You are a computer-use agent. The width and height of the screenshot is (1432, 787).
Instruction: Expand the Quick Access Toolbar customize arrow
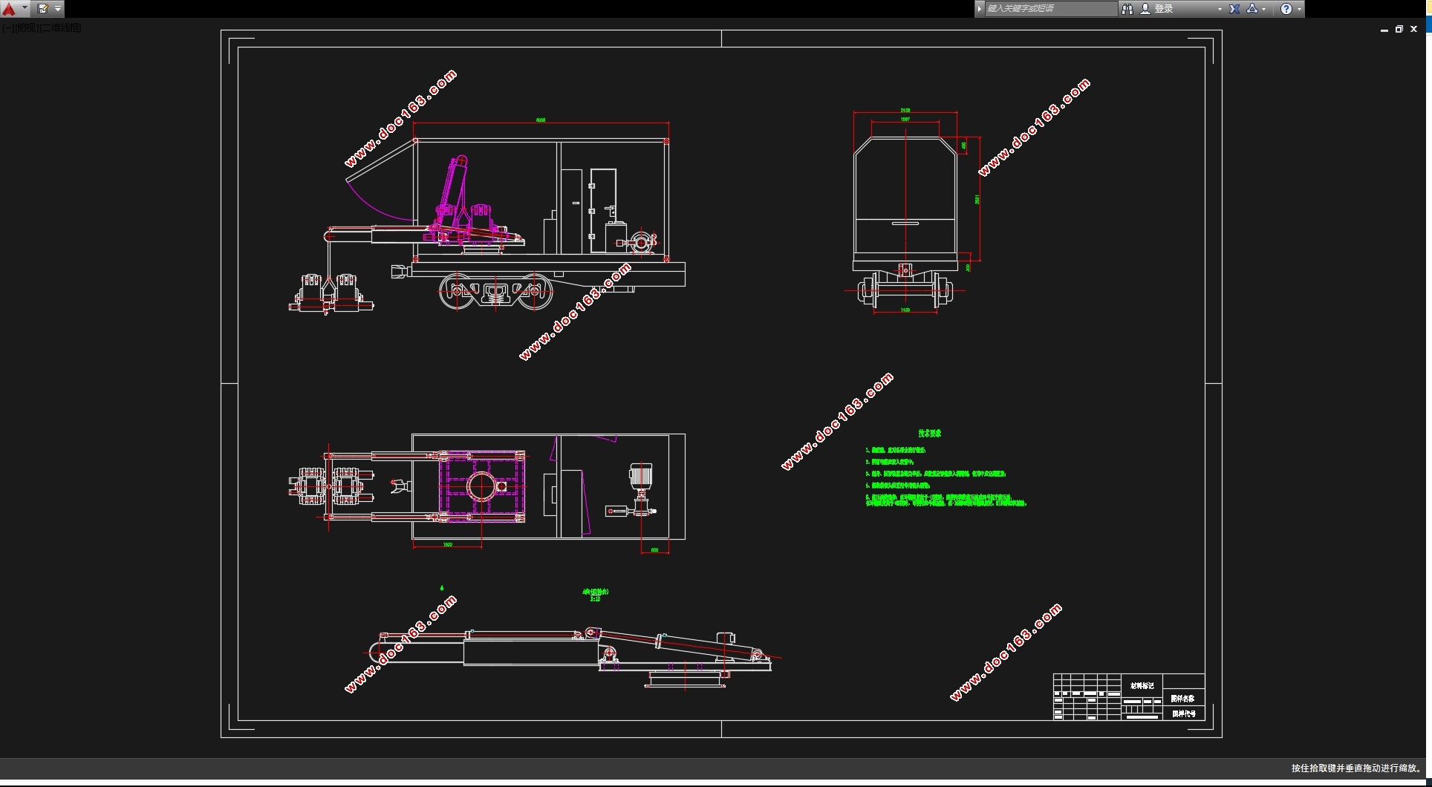(x=58, y=9)
